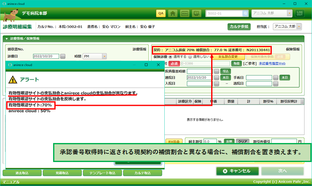Click the 取得 approval number button

click(236, 64)
